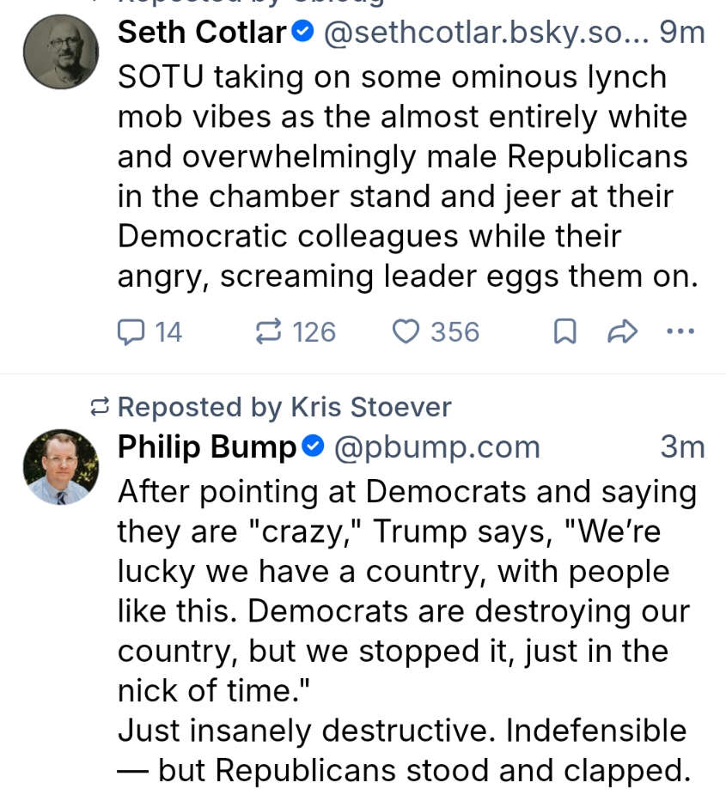Share Seth Cotlar's post via arrow icon
Image resolution: width=726 pixels, height=801 pixels.
pos(622,331)
